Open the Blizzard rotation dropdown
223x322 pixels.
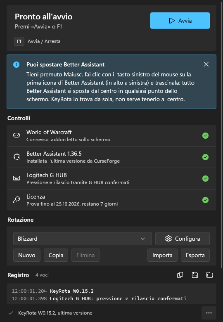83,239
